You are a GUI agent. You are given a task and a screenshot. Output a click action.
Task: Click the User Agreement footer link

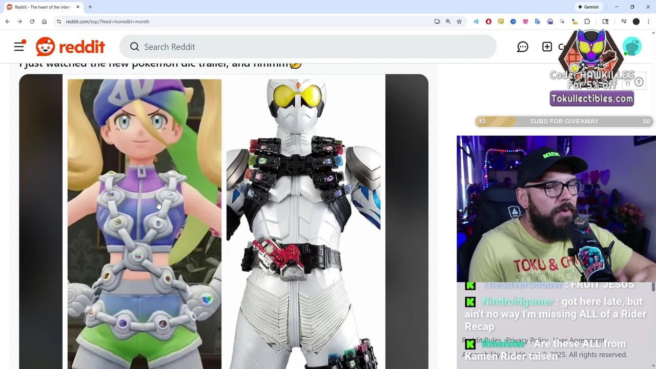coord(579,340)
